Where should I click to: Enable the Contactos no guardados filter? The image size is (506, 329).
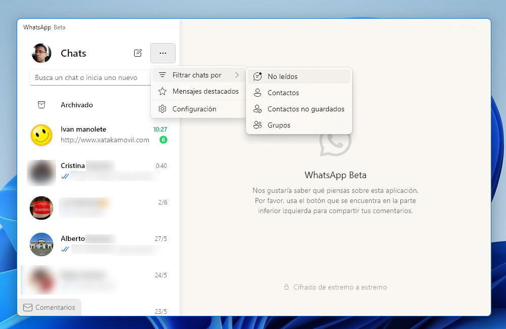306,109
